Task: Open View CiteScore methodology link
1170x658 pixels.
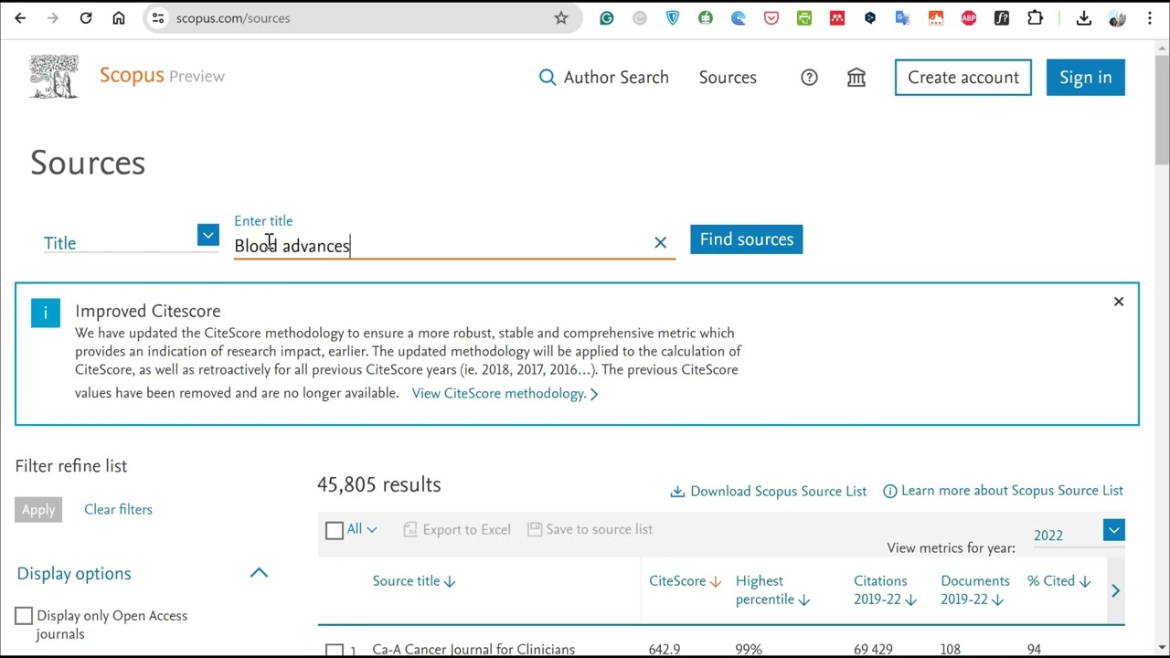Action: pos(505,394)
